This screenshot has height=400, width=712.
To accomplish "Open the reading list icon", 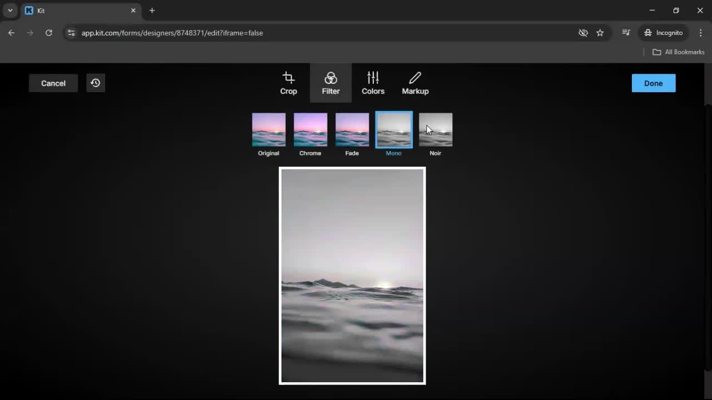I will point(626,33).
